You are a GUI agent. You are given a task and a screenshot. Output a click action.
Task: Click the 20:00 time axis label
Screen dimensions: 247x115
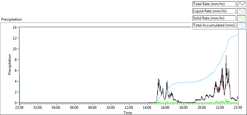(x=202, y=108)
